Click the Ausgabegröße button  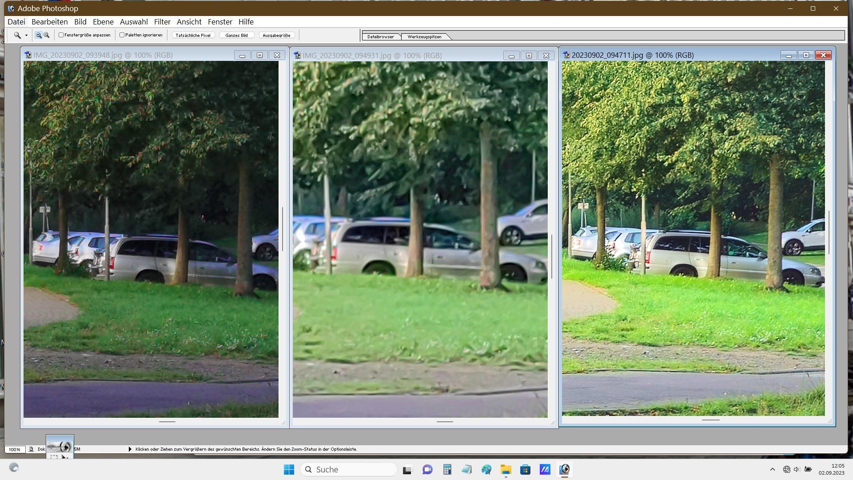pyautogui.click(x=276, y=35)
